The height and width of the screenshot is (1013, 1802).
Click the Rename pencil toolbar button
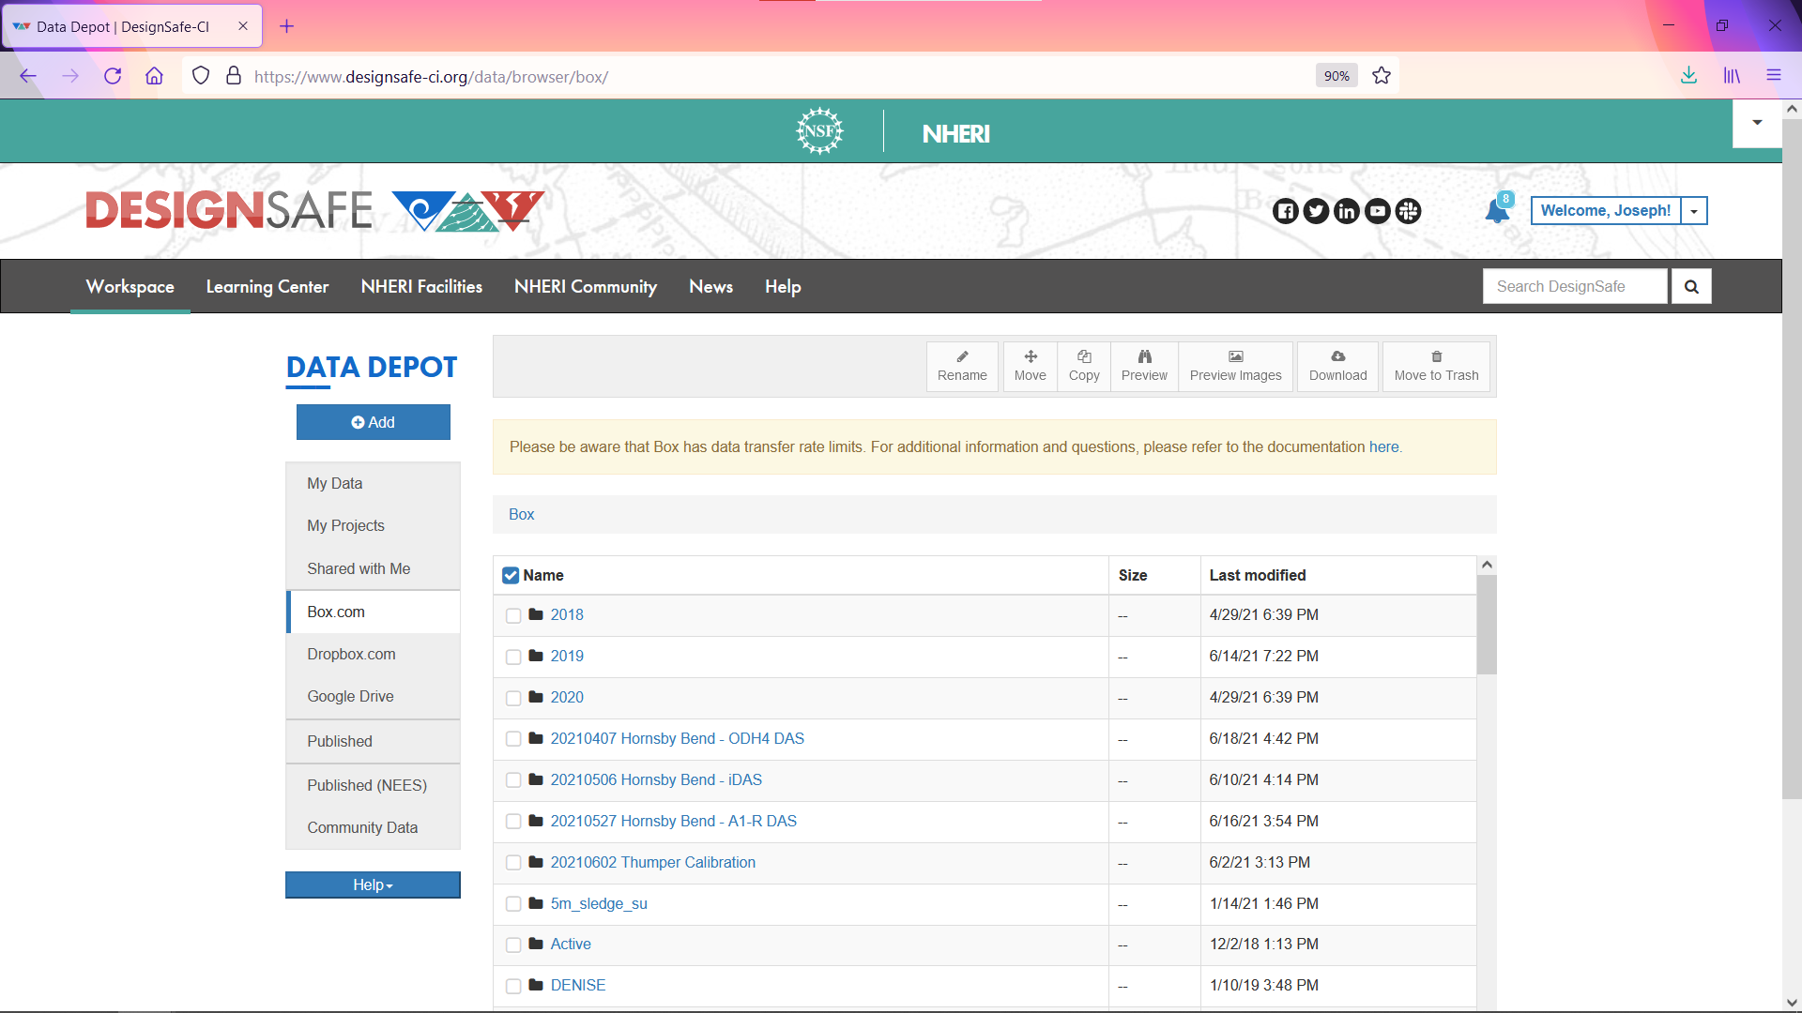click(x=962, y=366)
